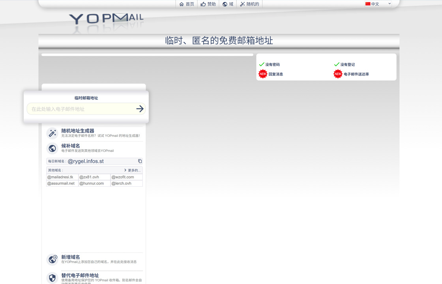The height and width of the screenshot is (284, 442).
Task: Open the 赞助 sponsor menu item
Action: tap(208, 4)
